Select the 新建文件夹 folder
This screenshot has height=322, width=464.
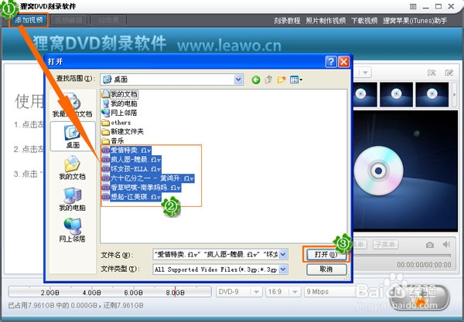[122, 131]
